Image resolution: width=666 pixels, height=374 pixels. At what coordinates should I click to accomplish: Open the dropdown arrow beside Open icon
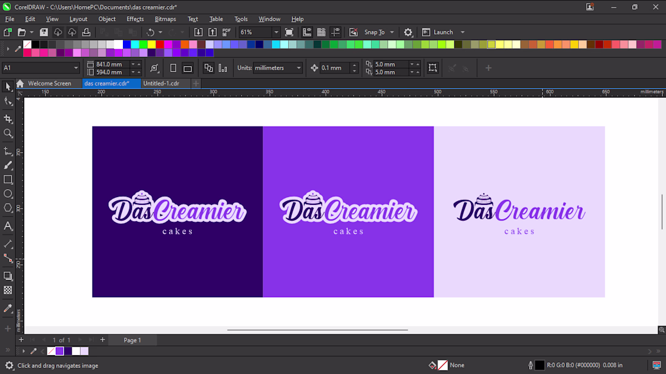pyautogui.click(x=31, y=32)
